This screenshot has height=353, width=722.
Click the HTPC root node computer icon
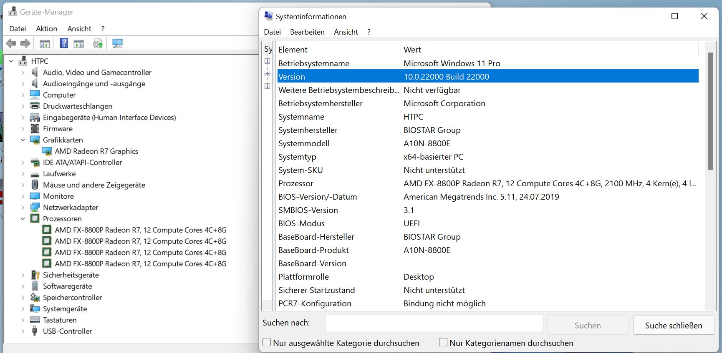pyautogui.click(x=23, y=61)
